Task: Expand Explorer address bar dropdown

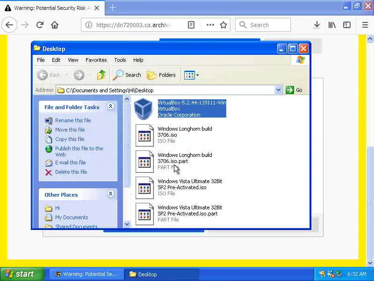Action: (x=278, y=90)
